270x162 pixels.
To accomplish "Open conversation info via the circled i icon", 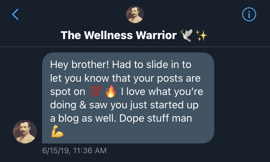I will click(249, 14).
